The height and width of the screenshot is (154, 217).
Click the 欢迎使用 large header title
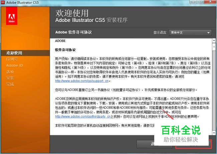click(x=72, y=13)
